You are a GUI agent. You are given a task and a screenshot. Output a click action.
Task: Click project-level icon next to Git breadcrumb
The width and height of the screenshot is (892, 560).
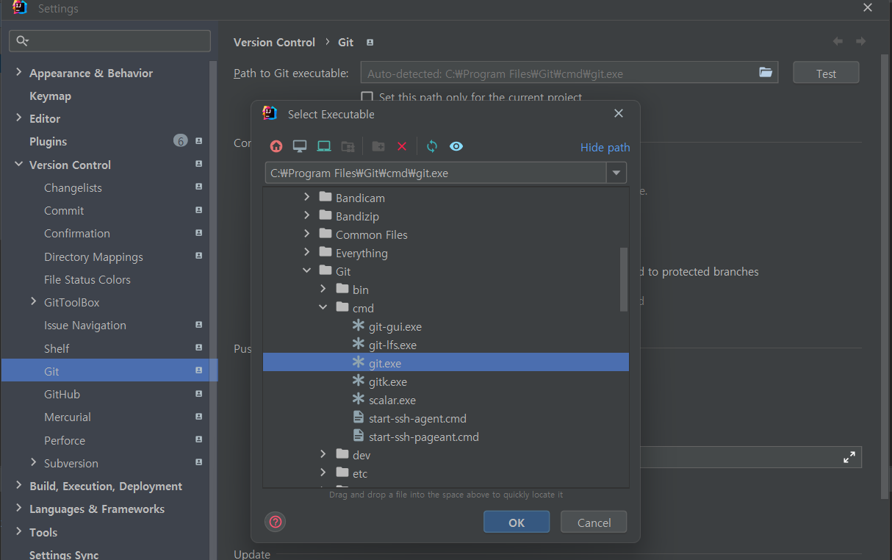[370, 43]
